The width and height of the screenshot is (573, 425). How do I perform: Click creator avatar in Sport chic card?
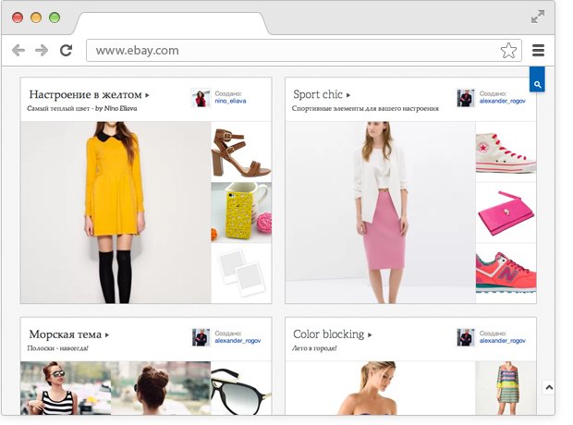pos(466,98)
